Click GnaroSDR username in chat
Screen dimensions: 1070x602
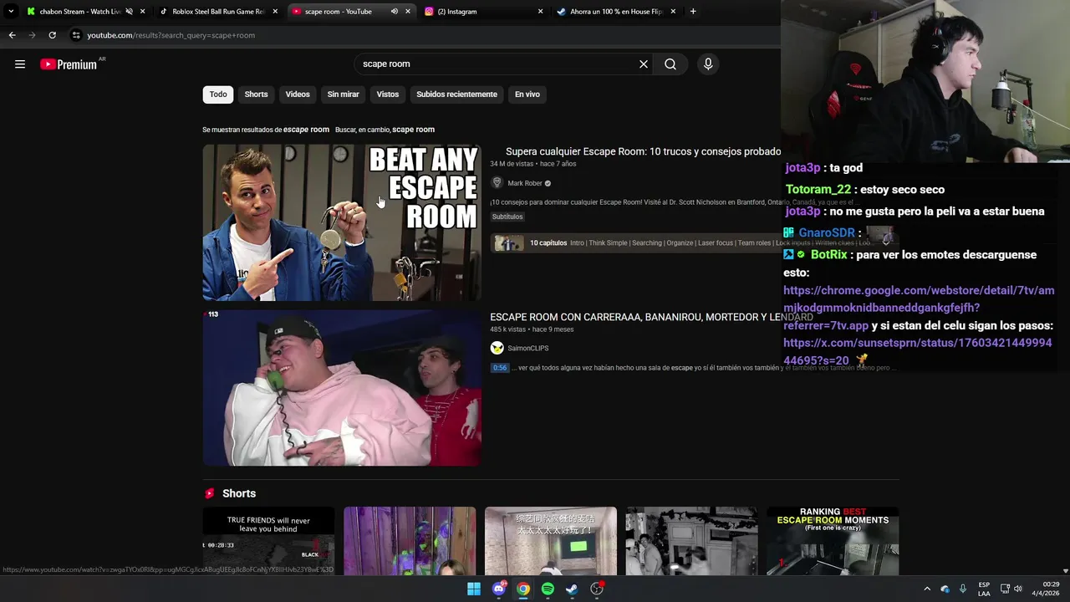coord(827,233)
